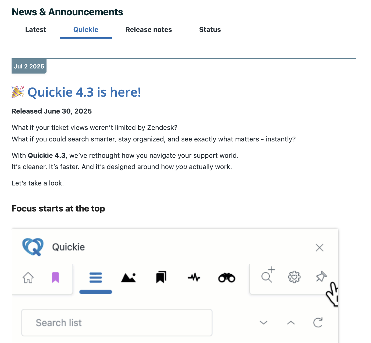This screenshot has width=371, height=343.
Task: Click the refresh list icon
Action: [x=318, y=322]
